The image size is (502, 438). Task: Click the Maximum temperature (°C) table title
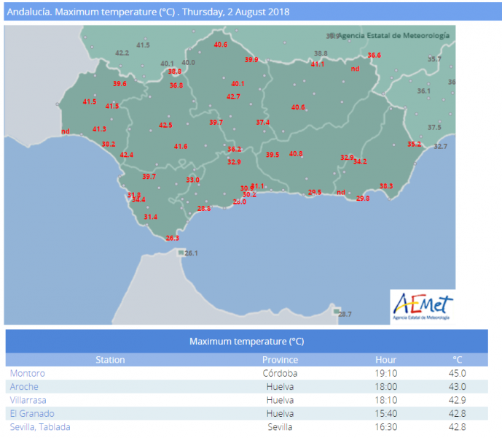point(247,342)
